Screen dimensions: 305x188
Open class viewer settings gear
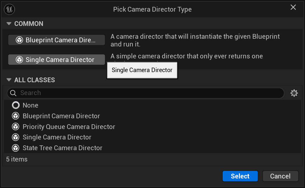(x=294, y=93)
